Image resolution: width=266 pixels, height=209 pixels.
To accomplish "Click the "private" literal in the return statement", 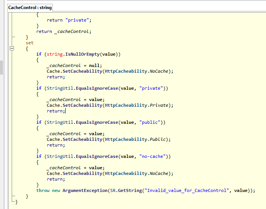I will coord(77,20).
